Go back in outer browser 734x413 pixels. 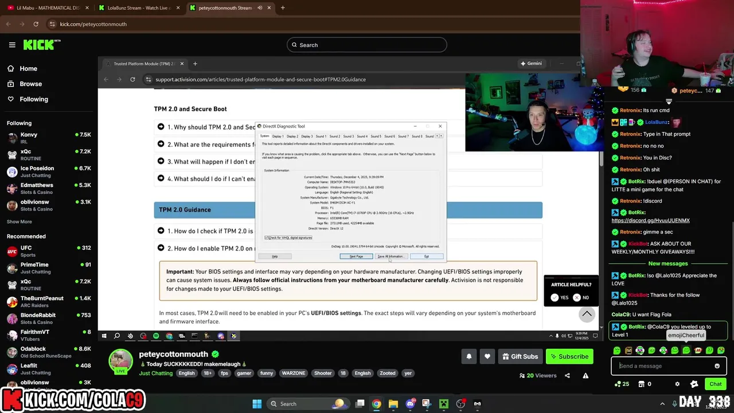[8, 24]
